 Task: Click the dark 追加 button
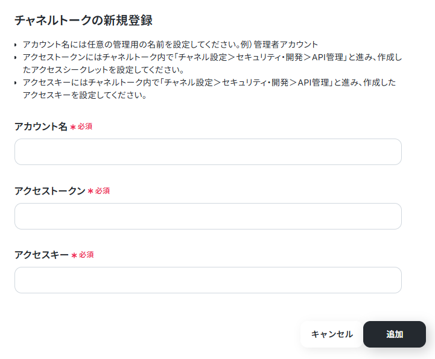coord(394,334)
